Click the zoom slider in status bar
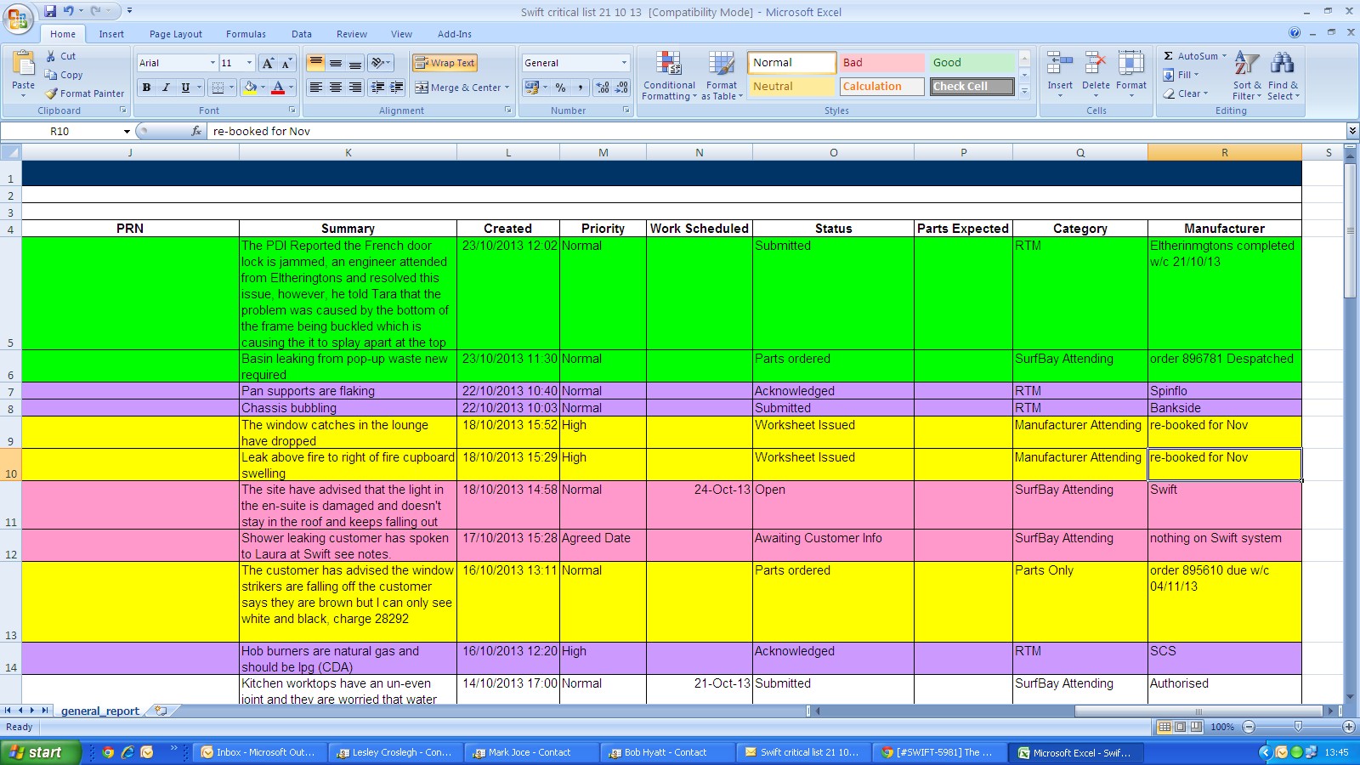 1297,727
